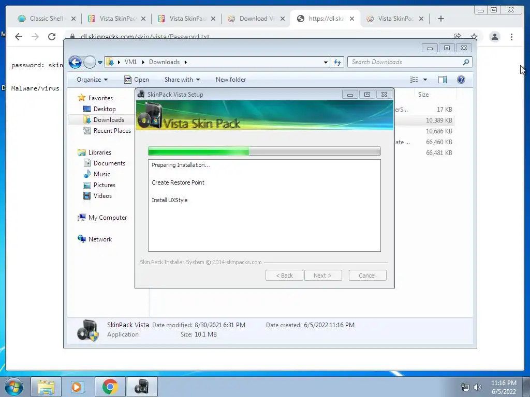Click the 66,481 KB size cell
Screen dimensions: 530x397
(439, 153)
